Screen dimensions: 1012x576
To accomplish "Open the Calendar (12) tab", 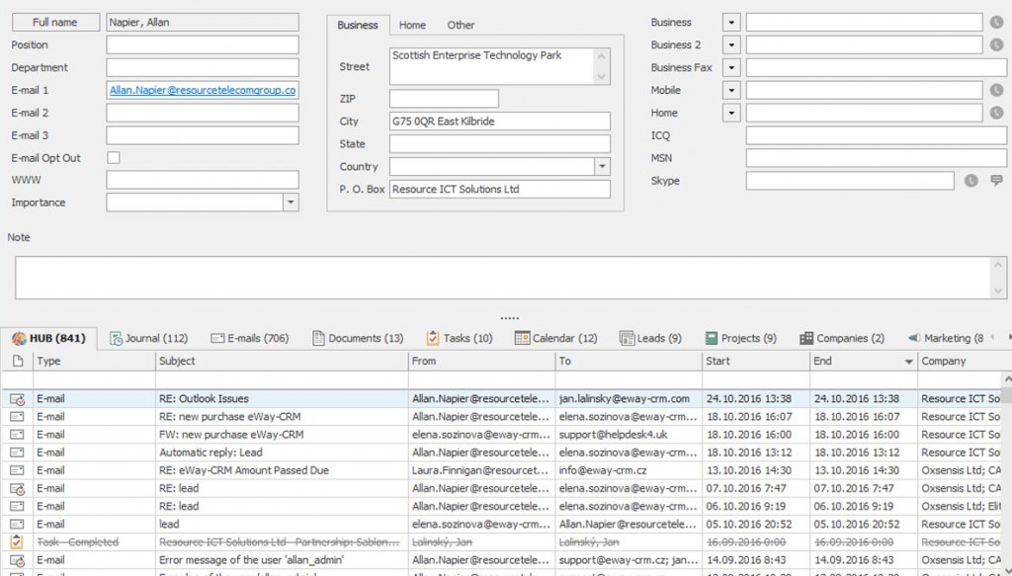I will 555,338.
